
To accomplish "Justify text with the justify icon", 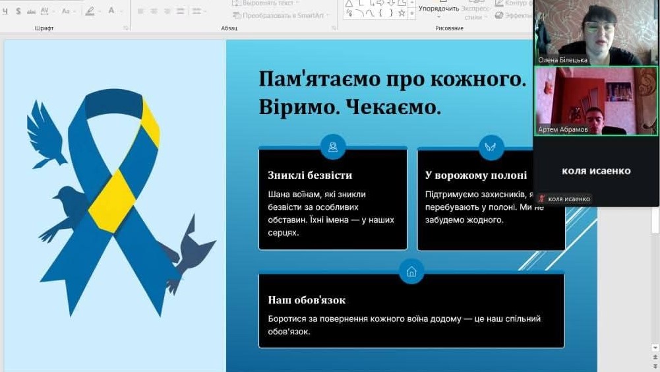I will coord(180,11).
